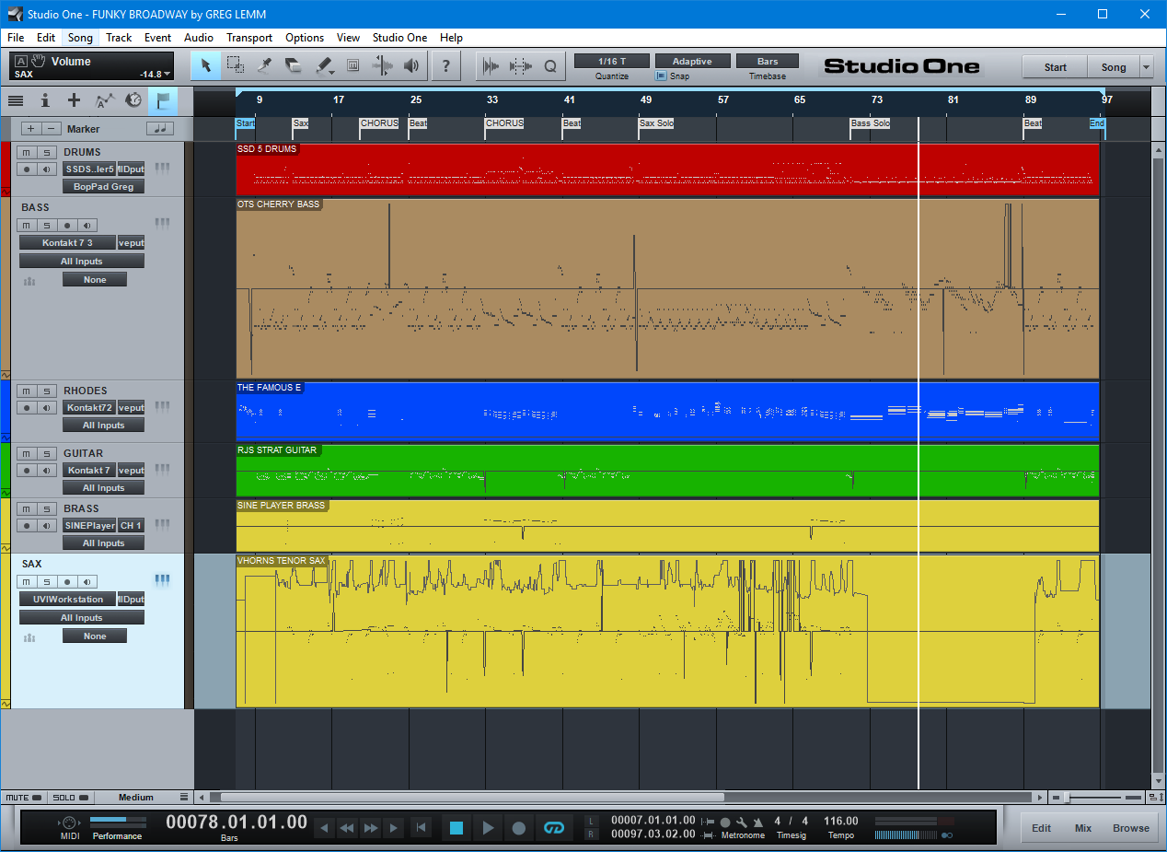Click the Start page button
The width and height of the screenshot is (1167, 852).
pyautogui.click(x=1055, y=67)
